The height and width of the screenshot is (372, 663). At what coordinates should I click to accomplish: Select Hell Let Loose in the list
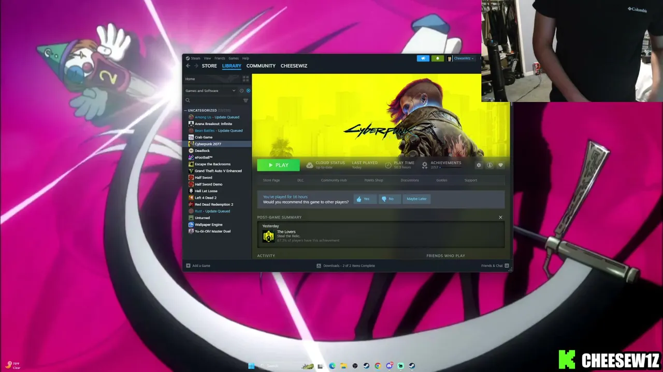[x=218, y=191]
